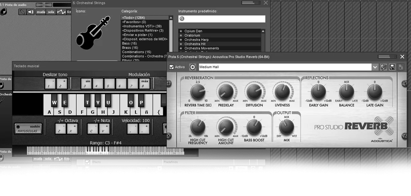Raise note with V key button
411x196 pixels.
click(104, 129)
